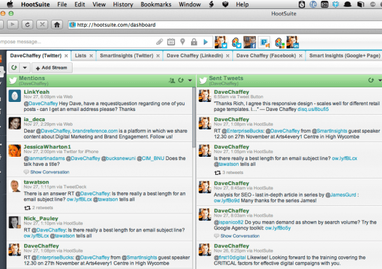Image resolution: width=382 pixels, height=269 pixels.
Task: Toggle the privacy lock icon
Action: [194, 42]
